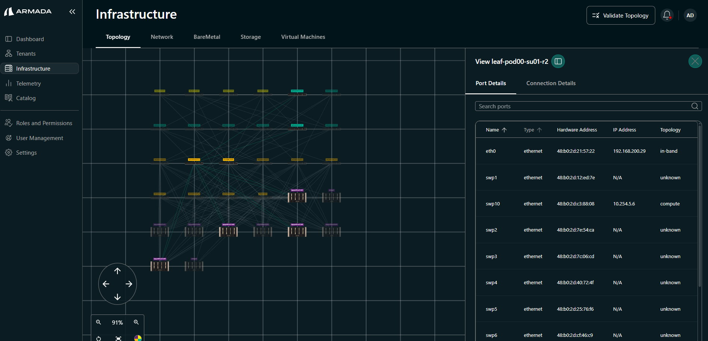The height and width of the screenshot is (341, 708).
Task: Pan topology up with arrow
Action: pyautogui.click(x=117, y=271)
